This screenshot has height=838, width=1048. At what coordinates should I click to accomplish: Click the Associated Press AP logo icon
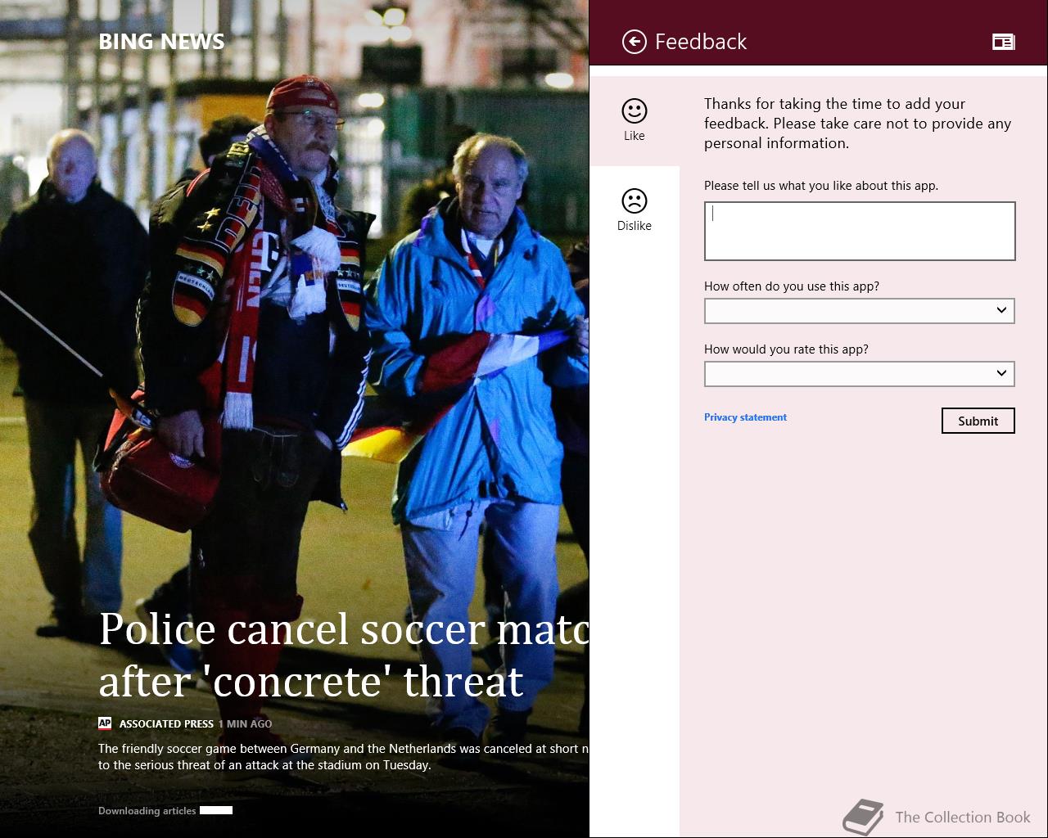[x=105, y=723]
